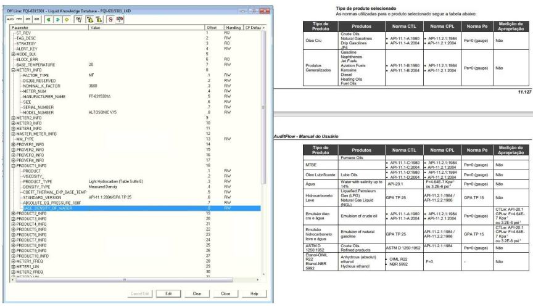Expand the PRODUCT2_INFO tree node
Image resolution: width=533 pixels, height=307 pixels.
pos(14,214)
